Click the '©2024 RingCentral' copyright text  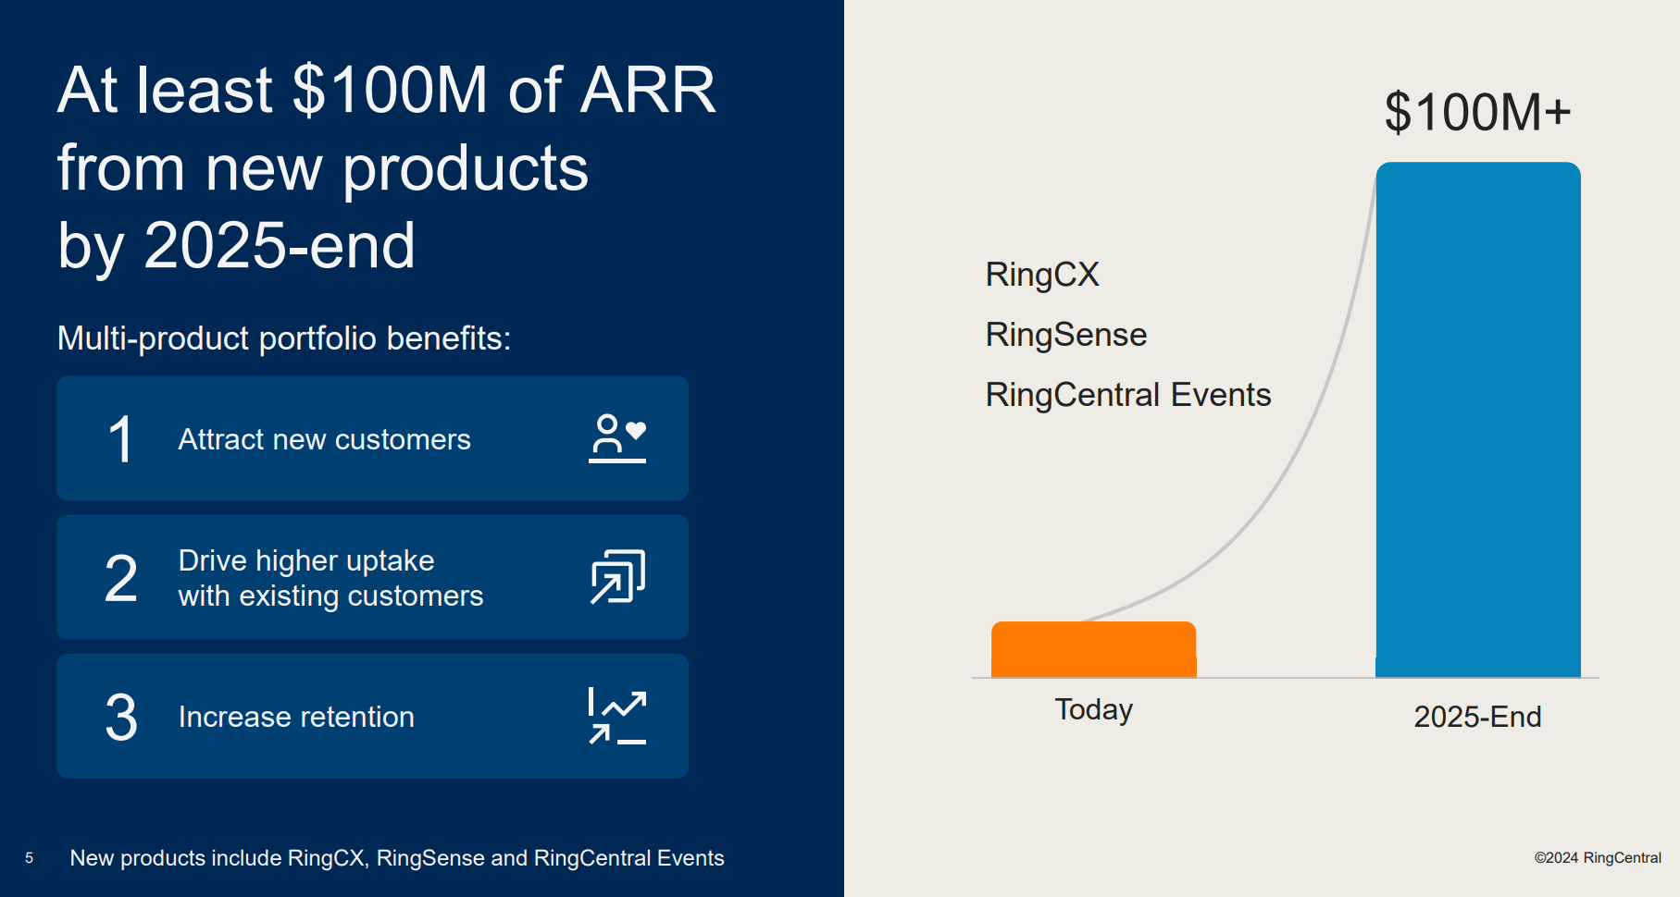(x=1598, y=858)
